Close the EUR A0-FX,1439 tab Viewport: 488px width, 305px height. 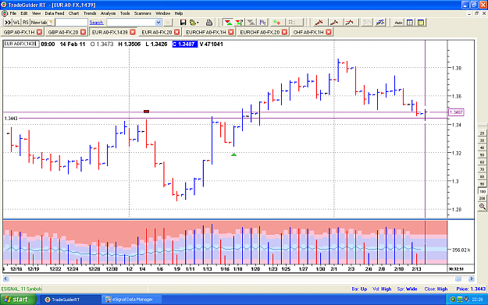pos(133,32)
